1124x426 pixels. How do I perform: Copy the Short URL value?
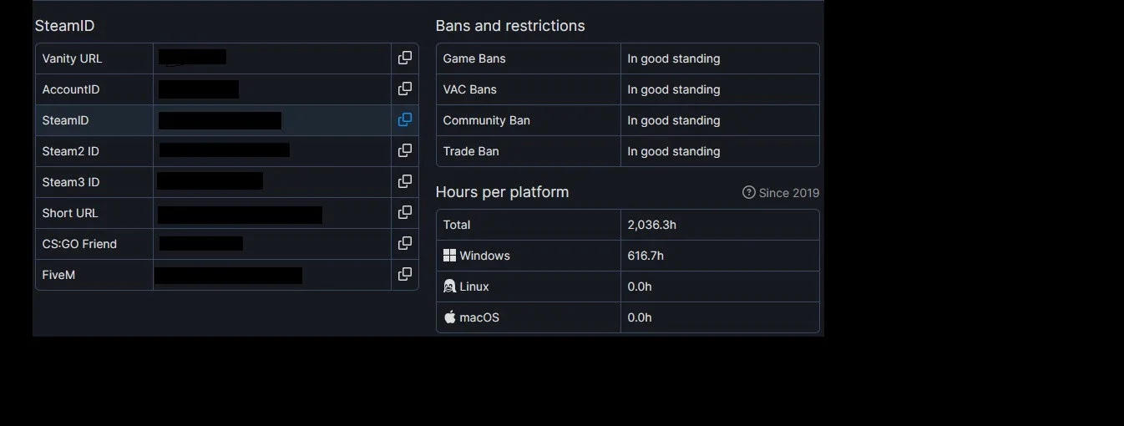tap(405, 213)
